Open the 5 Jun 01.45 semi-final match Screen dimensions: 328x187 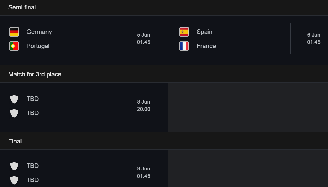[x=84, y=40]
